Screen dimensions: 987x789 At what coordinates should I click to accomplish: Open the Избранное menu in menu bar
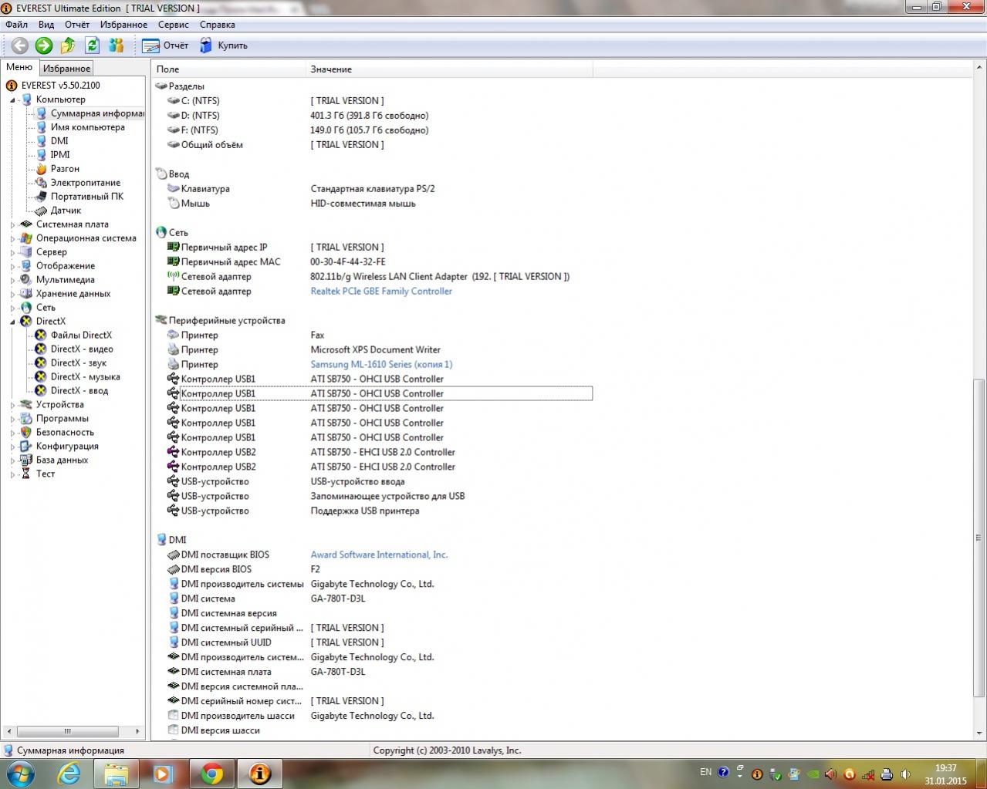pyautogui.click(x=123, y=25)
